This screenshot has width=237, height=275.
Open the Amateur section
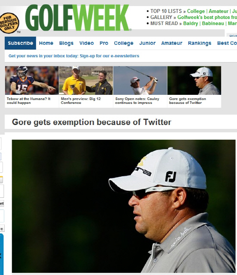point(172,43)
